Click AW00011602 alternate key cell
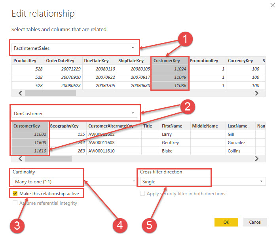Viewport: 279px width, 238px height. coord(101,134)
